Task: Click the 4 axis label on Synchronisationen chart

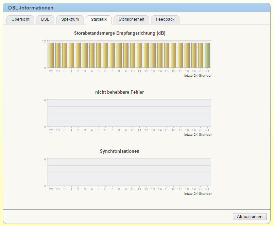Action: click(x=45, y=159)
